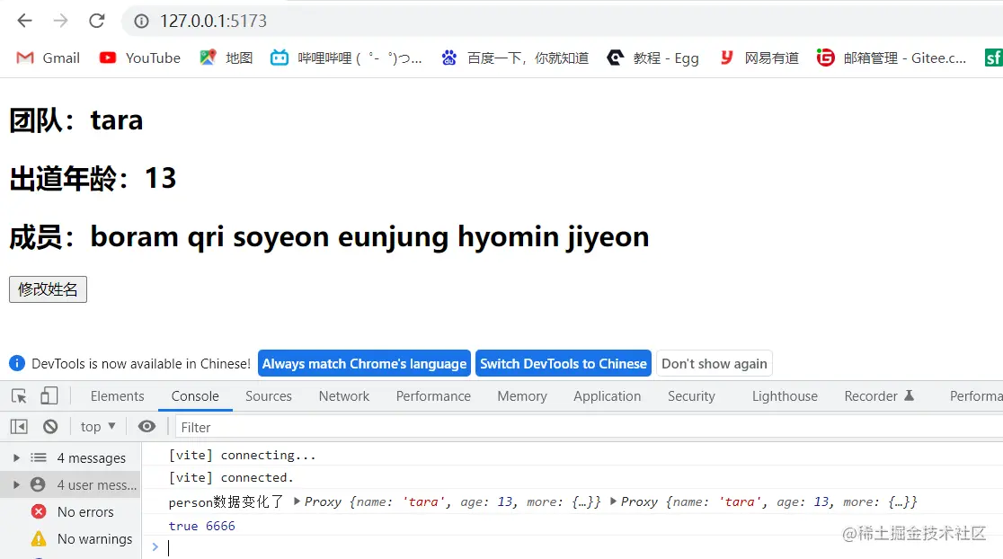The image size is (1003, 559).
Task: Switch to the Network tab
Action: pos(344,396)
